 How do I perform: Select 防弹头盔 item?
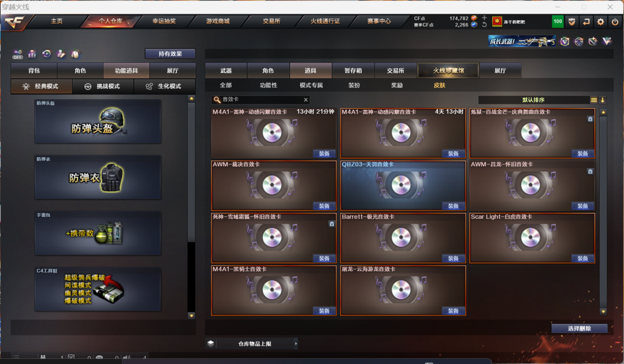point(98,121)
